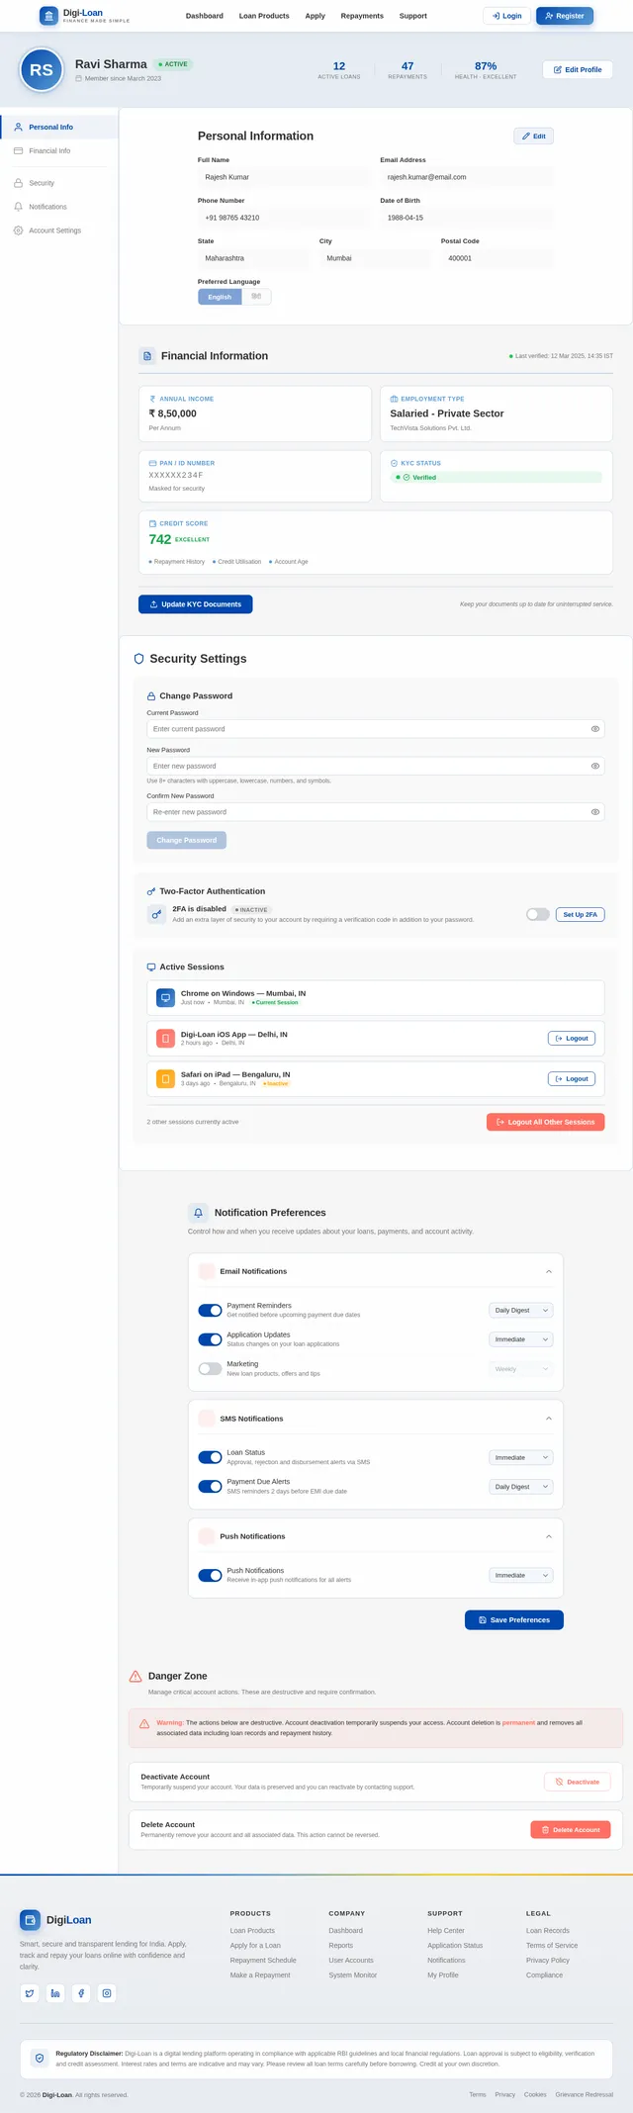
Task: Click the Digi-Loan iOS App phone icon
Action: [x=165, y=1039]
